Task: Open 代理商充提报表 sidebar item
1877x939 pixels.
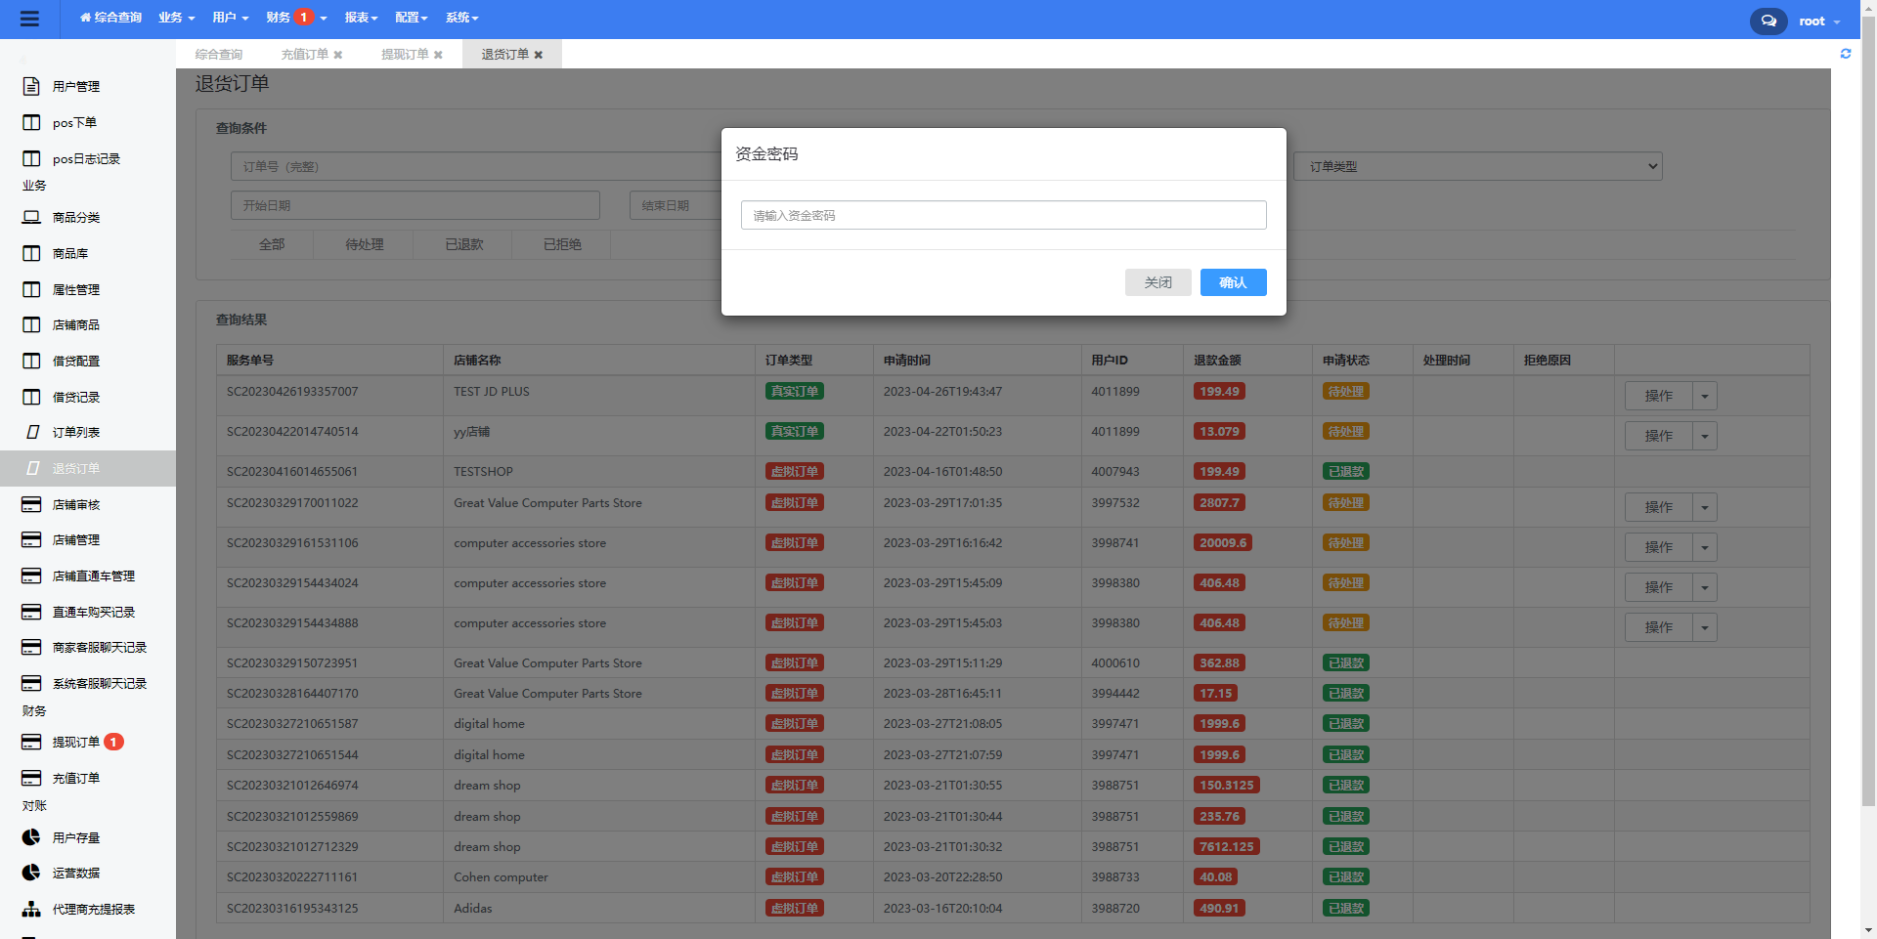Action: [94, 909]
